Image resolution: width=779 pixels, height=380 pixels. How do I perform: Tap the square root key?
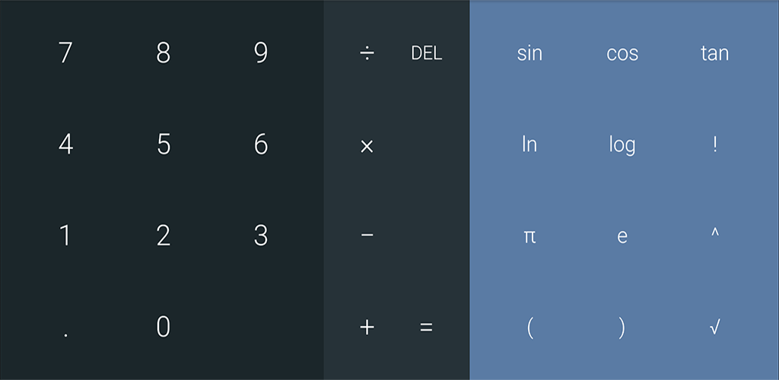pos(714,327)
